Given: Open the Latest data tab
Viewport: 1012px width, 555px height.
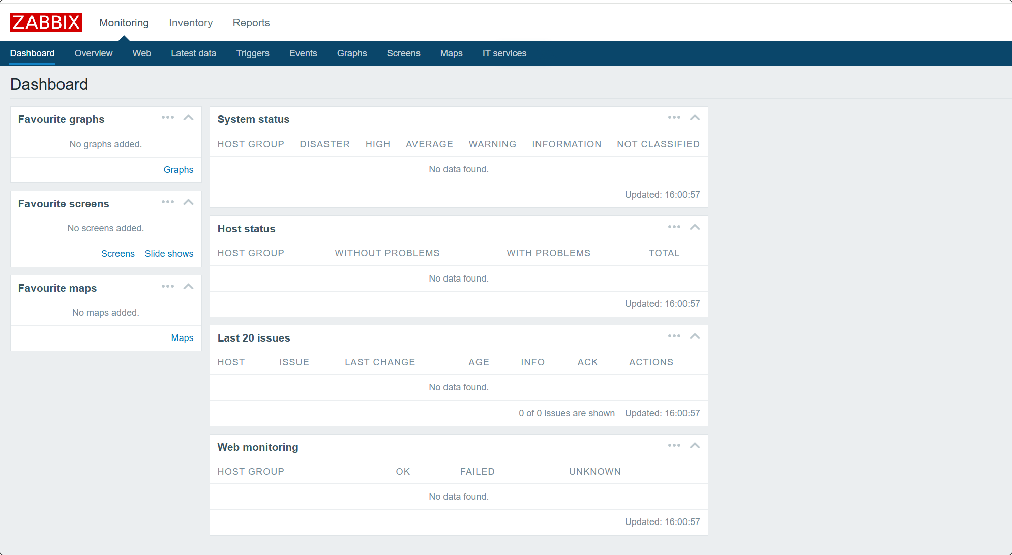Looking at the screenshot, I should pos(193,53).
